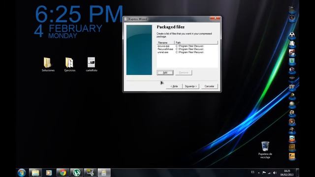Click the Action Center flag icon
Viewport: 315px width, 177px height.
tap(264, 173)
